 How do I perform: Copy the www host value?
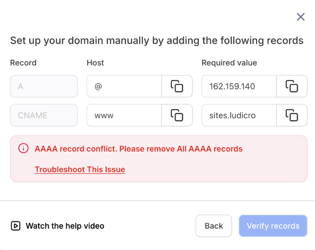pos(177,115)
